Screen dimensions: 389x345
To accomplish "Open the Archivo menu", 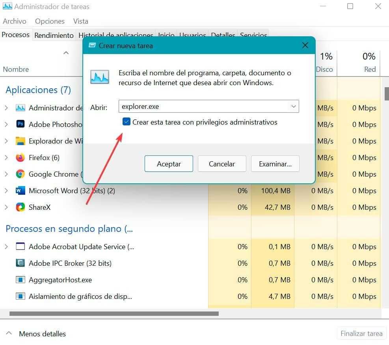I will [x=15, y=21].
